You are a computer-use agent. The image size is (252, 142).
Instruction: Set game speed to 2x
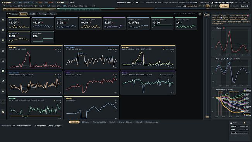click(204, 6)
